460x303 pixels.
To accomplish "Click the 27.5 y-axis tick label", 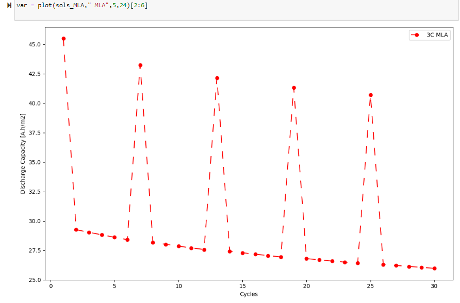I will tap(35, 250).
